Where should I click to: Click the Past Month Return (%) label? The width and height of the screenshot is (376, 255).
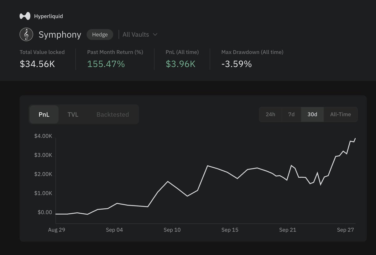115,52
